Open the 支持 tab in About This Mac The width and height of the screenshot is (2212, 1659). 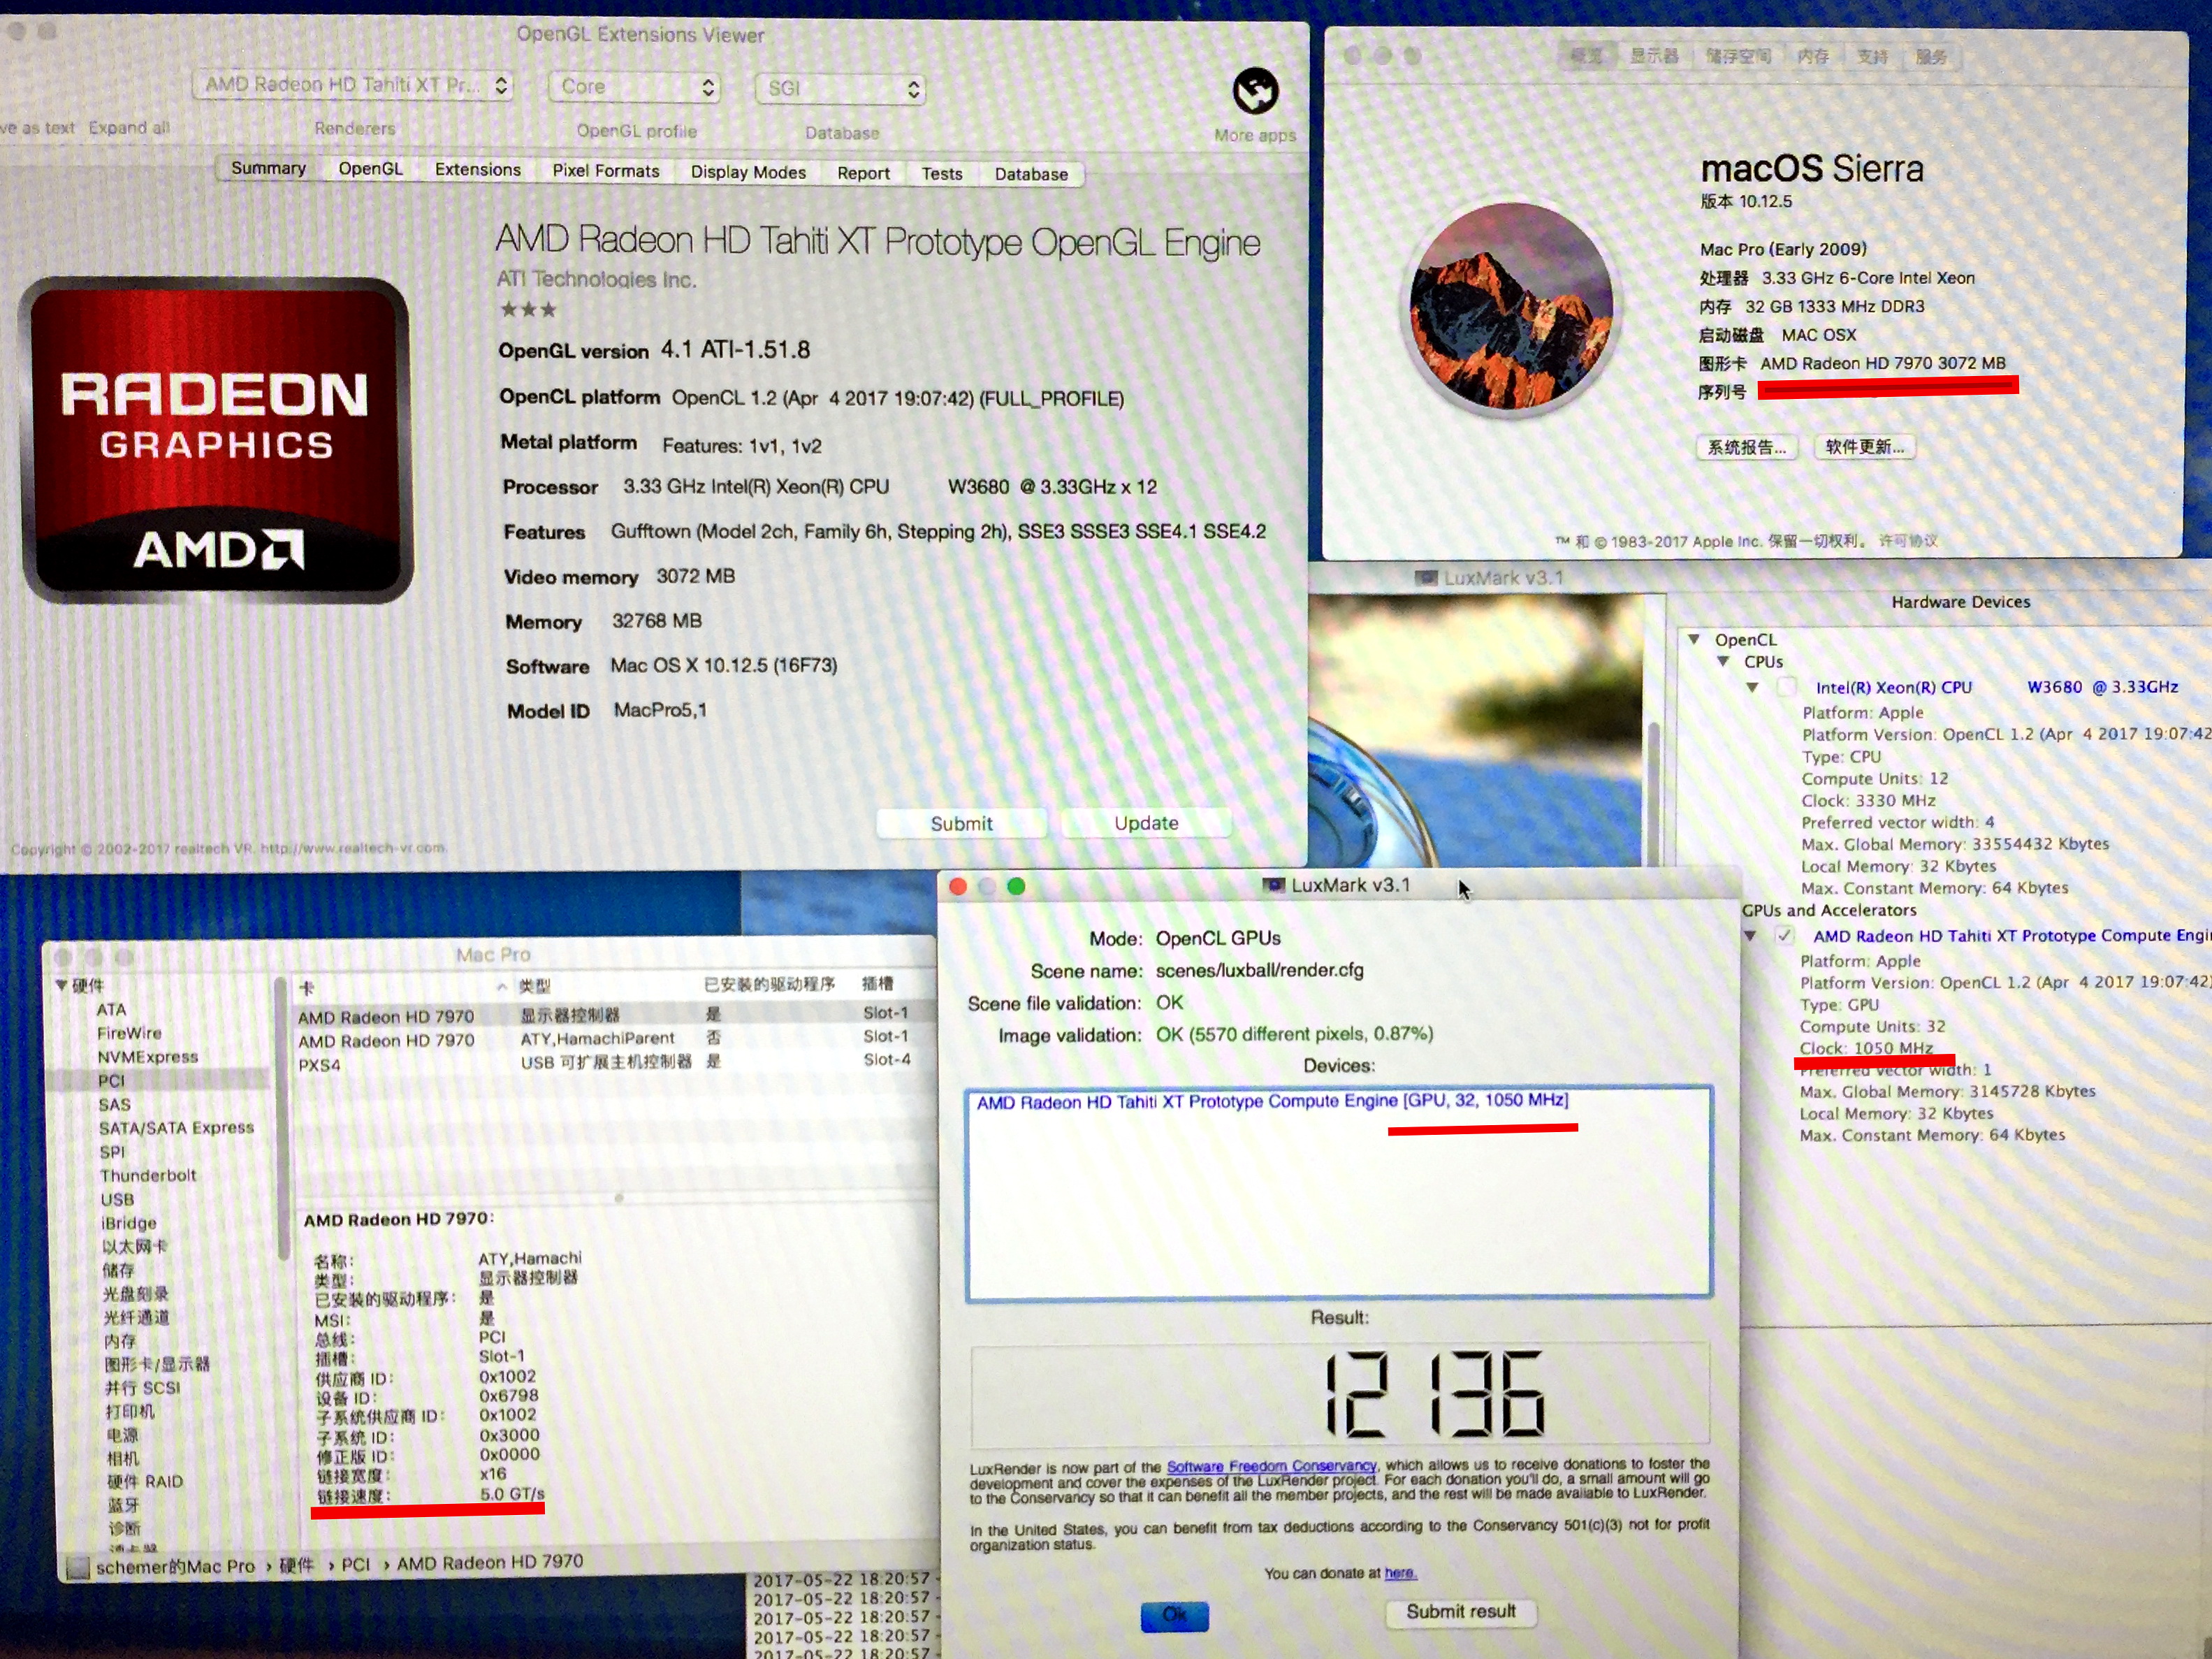click(x=1872, y=56)
